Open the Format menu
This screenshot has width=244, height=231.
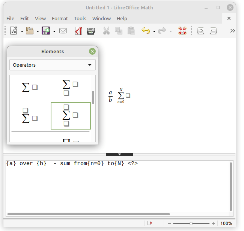pyautogui.click(x=60, y=18)
